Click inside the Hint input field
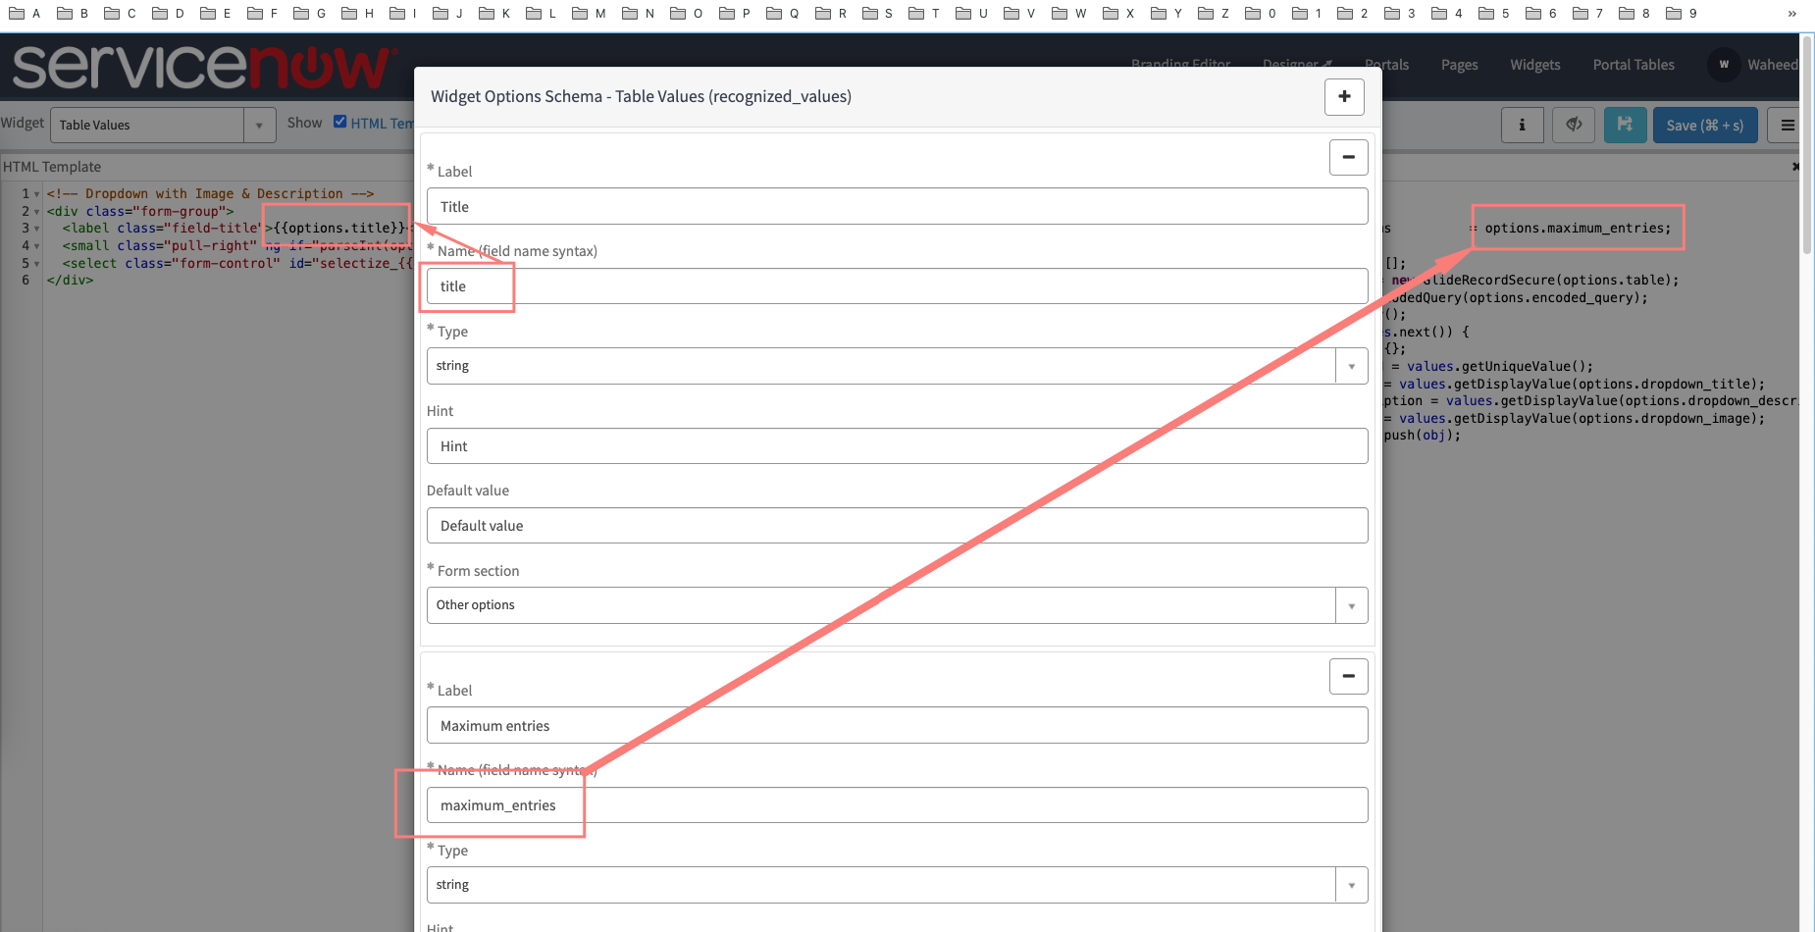1815x932 pixels. click(896, 445)
